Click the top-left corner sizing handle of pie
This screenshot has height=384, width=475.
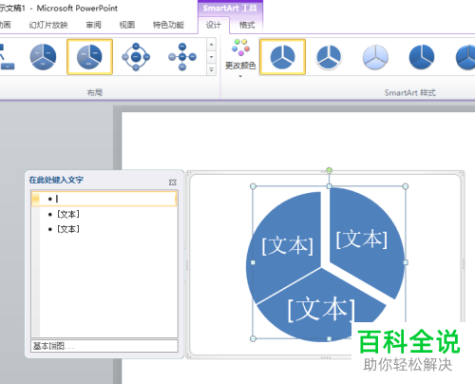pyautogui.click(x=253, y=186)
